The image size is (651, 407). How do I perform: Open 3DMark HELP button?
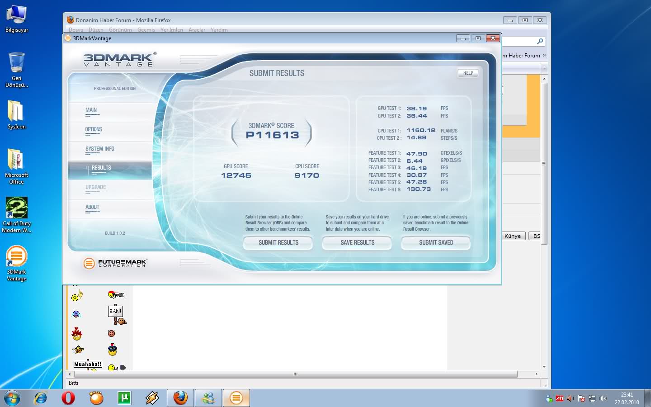[468, 73]
